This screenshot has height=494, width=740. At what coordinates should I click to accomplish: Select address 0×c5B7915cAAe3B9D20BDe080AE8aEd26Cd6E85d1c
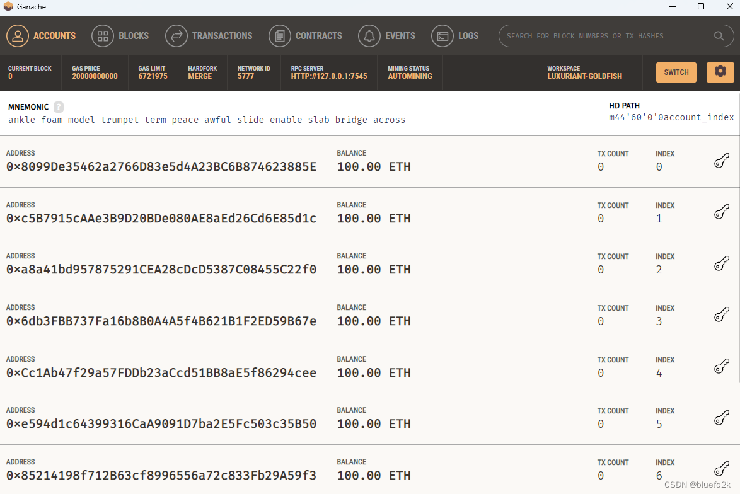(161, 219)
